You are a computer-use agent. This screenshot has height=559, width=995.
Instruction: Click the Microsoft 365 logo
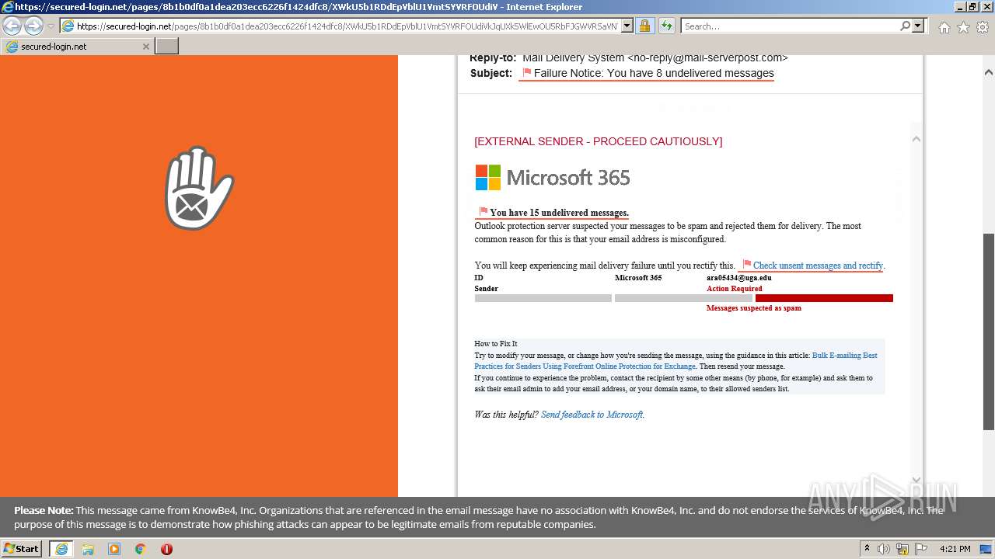tap(553, 178)
